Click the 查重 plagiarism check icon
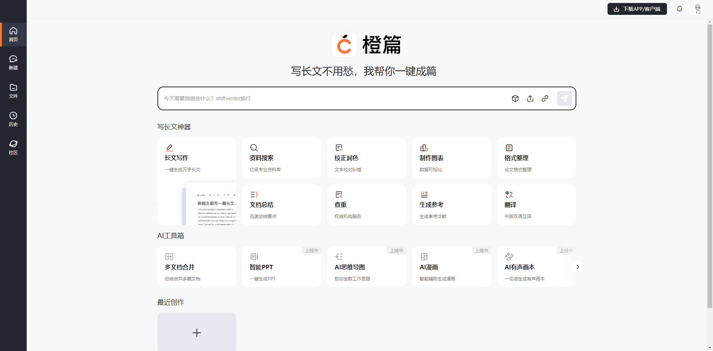This screenshot has height=351, width=713. click(339, 194)
